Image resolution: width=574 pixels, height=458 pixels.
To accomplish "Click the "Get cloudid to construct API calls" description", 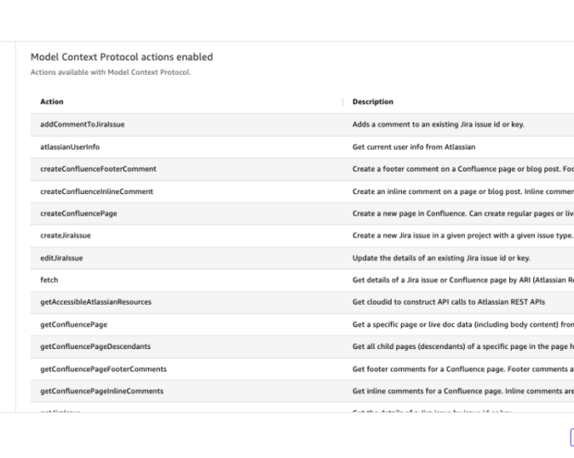I will [449, 301].
